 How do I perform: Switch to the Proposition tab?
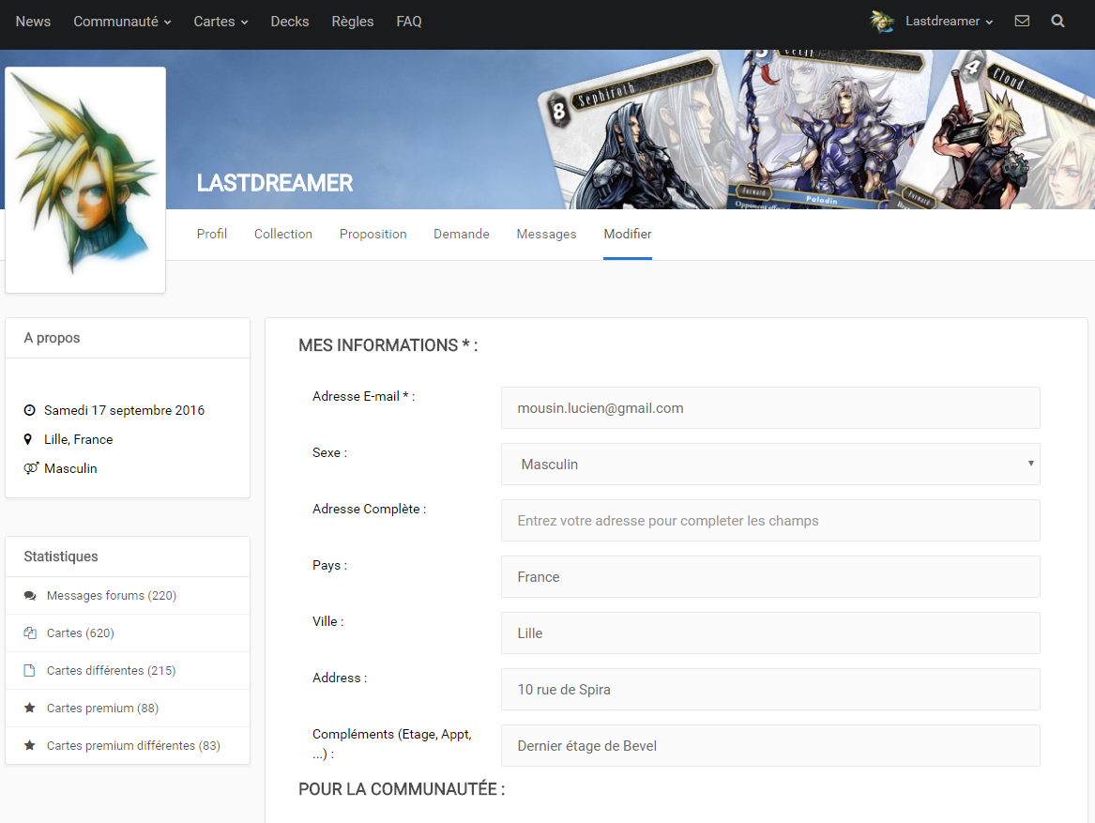[373, 234]
